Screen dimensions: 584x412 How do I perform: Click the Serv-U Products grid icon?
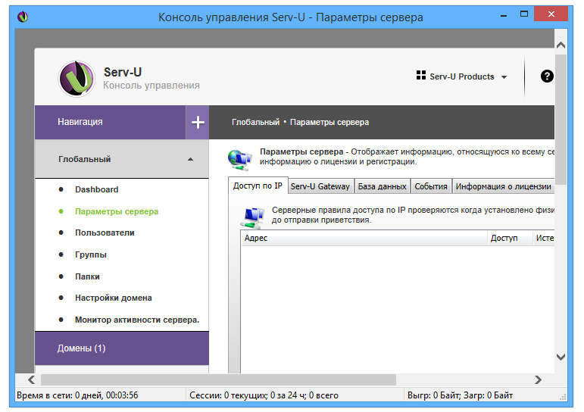tap(421, 76)
